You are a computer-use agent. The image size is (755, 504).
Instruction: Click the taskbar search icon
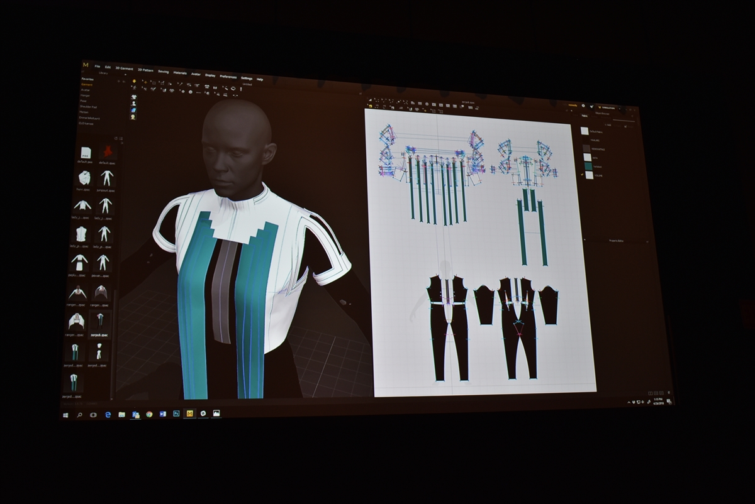coord(79,415)
